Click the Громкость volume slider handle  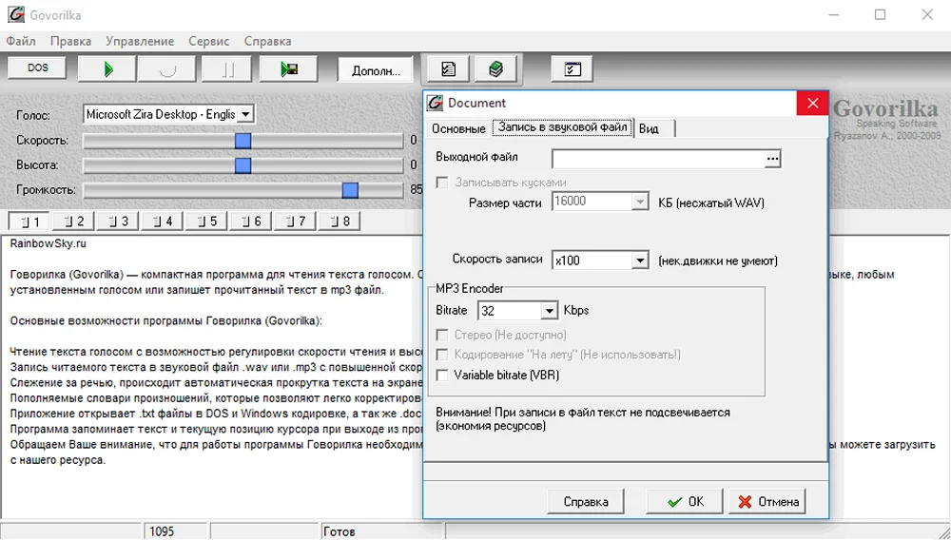[350, 190]
